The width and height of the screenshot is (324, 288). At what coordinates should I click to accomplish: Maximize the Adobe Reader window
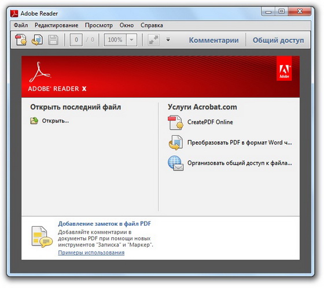point(281,12)
